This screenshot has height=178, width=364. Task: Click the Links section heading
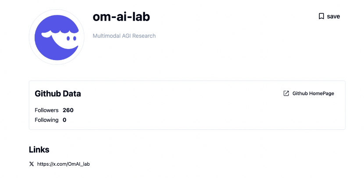pyautogui.click(x=39, y=150)
